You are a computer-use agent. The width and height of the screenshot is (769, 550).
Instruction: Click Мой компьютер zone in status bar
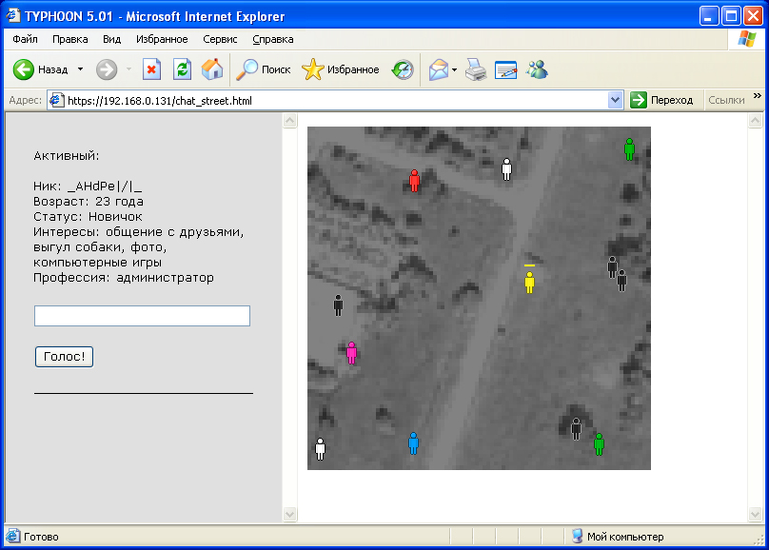click(618, 537)
